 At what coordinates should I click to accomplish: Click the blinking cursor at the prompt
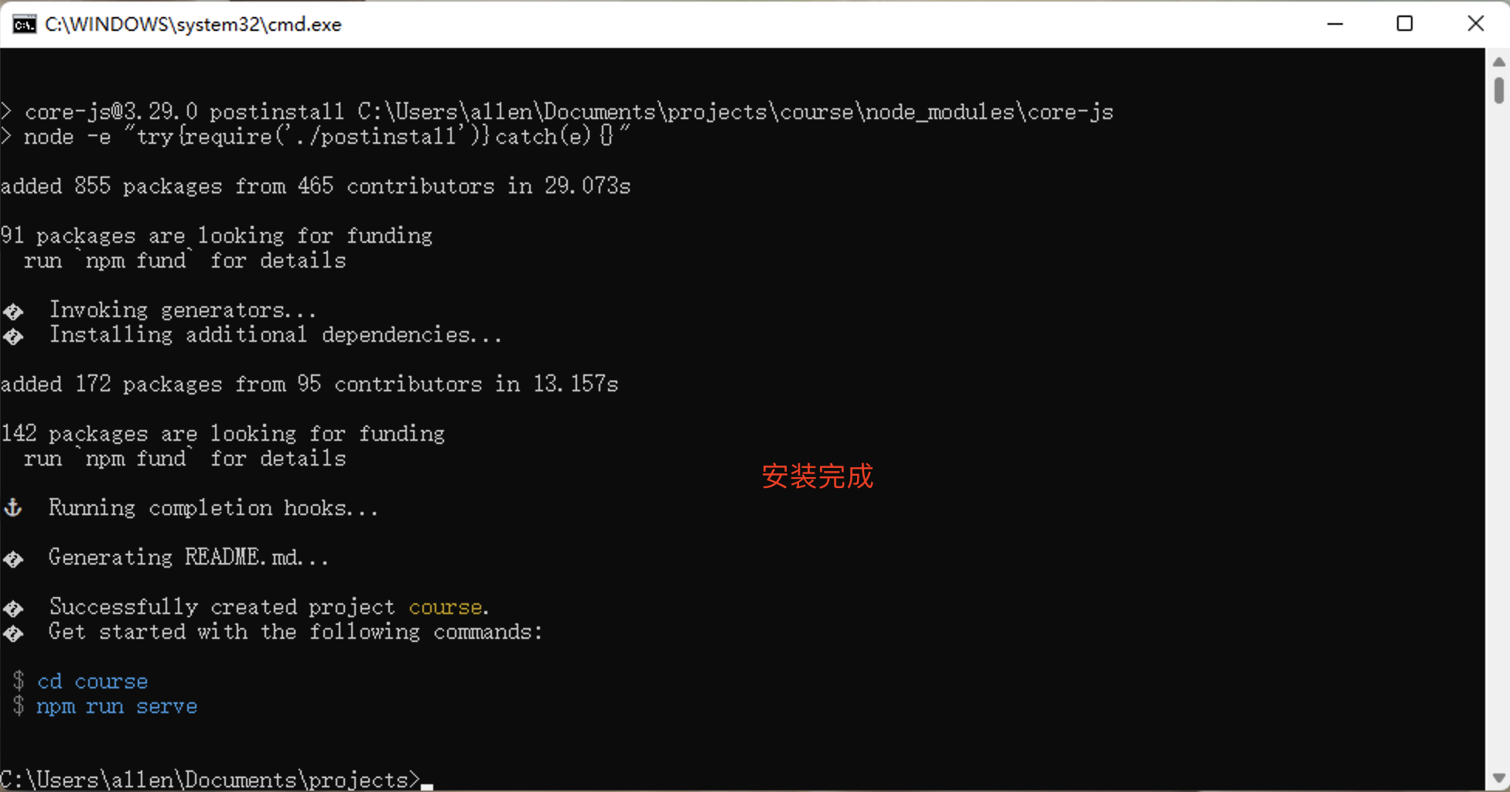pos(427,783)
